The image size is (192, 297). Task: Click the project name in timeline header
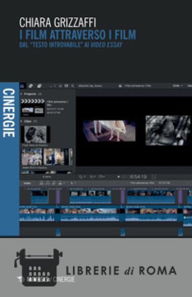[142, 183]
